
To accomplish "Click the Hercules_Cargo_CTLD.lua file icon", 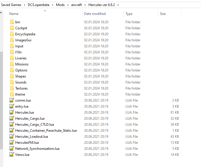I will [x=12, y=124].
